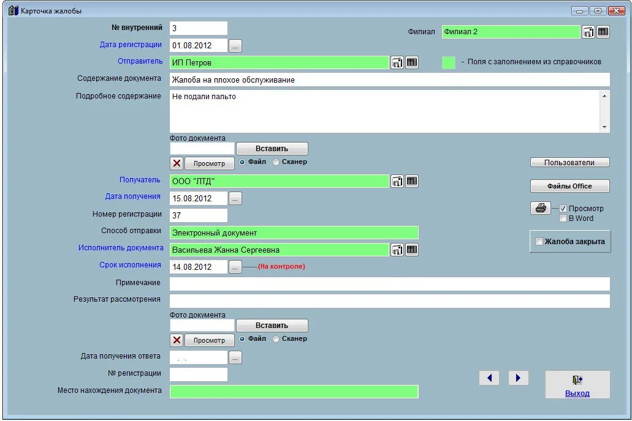Open the directory lookup icon beside Исполнитель документа
This screenshot has height=421, width=632.
(397, 250)
